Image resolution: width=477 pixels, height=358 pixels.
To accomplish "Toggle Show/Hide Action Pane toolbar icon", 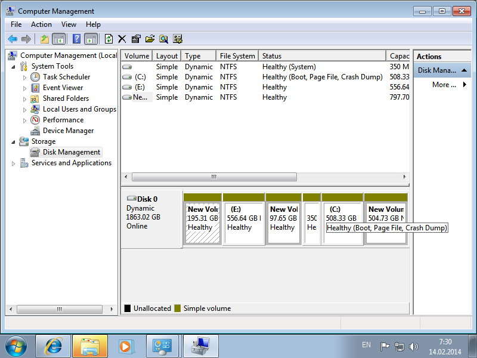I will pos(91,39).
